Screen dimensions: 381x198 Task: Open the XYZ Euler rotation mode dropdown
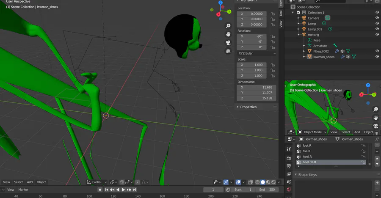[x=257, y=53]
